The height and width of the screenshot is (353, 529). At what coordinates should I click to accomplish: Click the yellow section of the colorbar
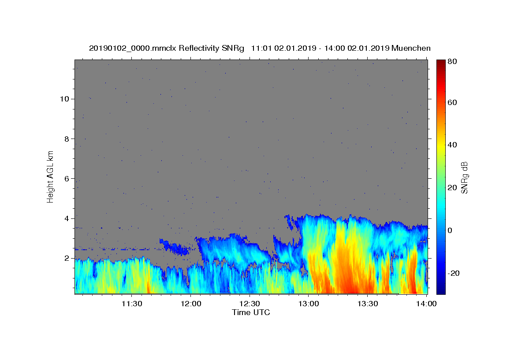(x=441, y=145)
